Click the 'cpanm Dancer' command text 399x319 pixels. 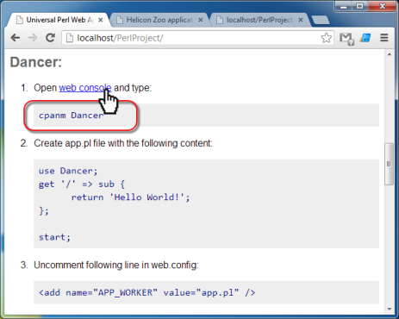(71, 116)
